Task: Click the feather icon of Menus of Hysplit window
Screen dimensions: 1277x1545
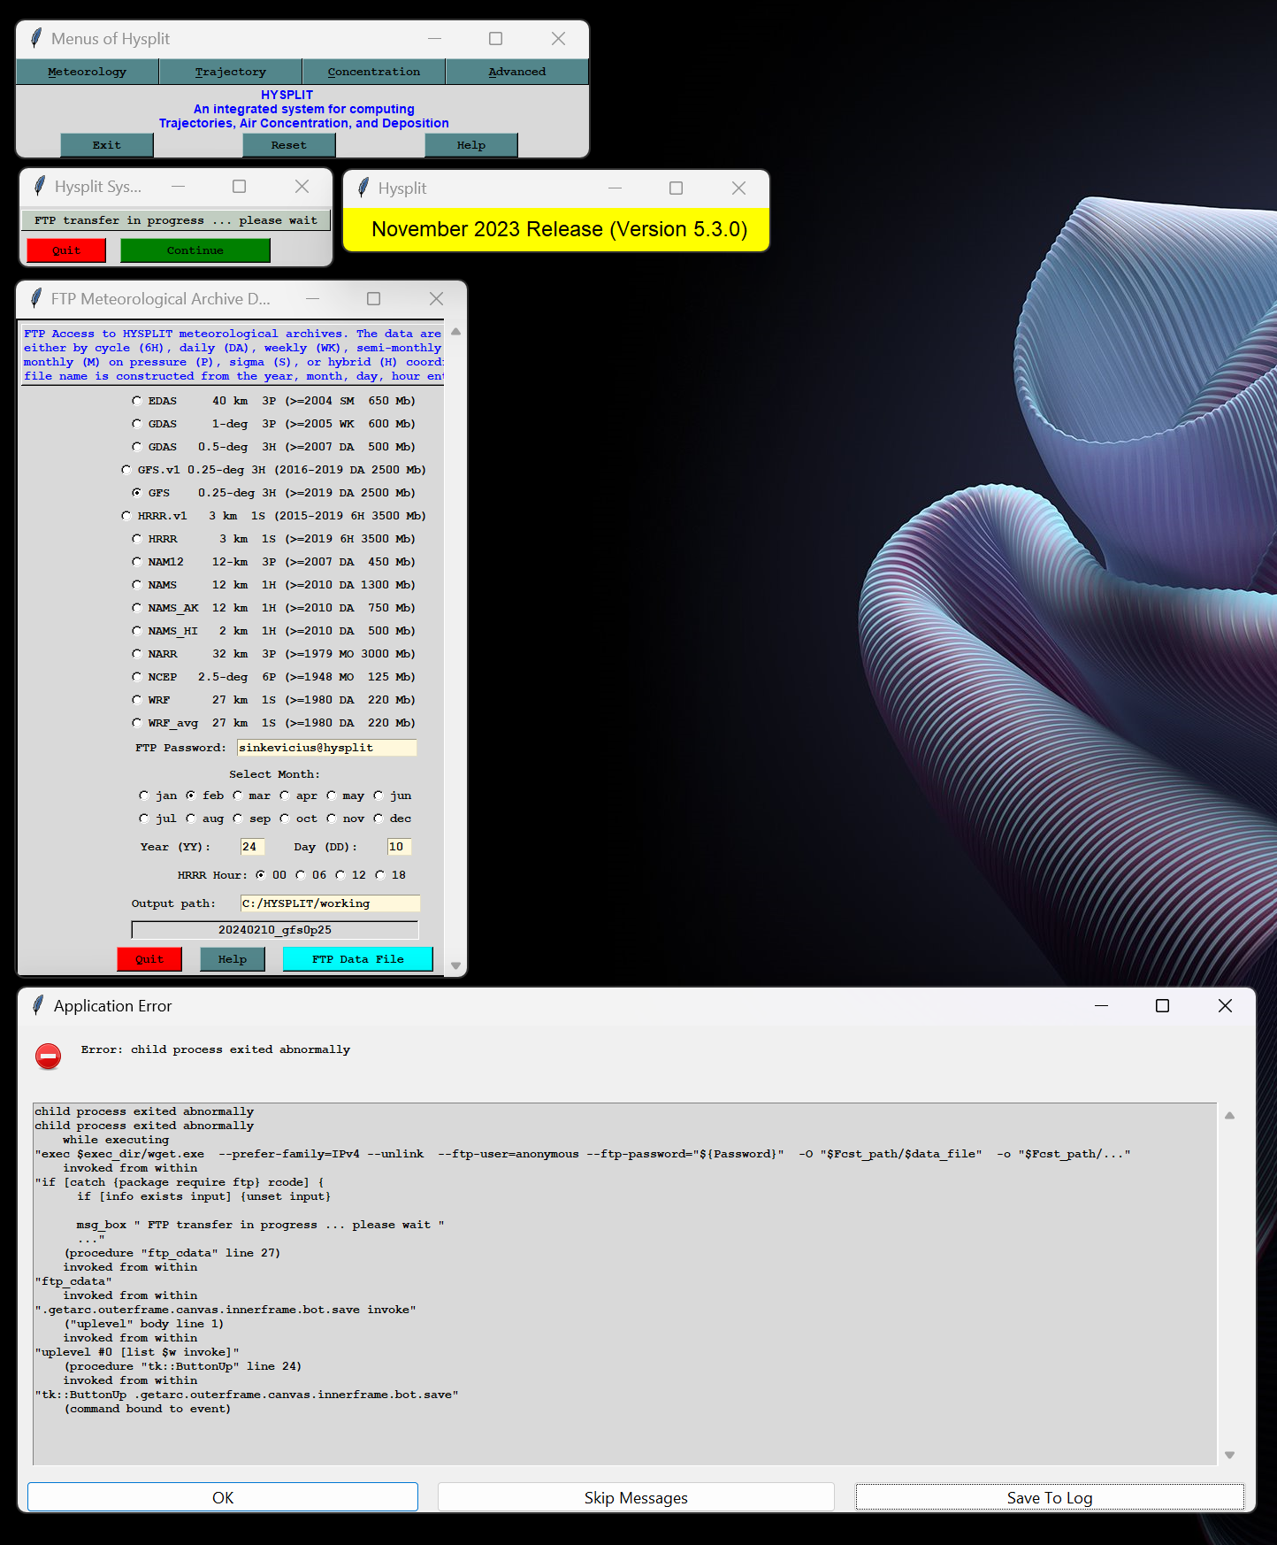Action: pos(36,38)
